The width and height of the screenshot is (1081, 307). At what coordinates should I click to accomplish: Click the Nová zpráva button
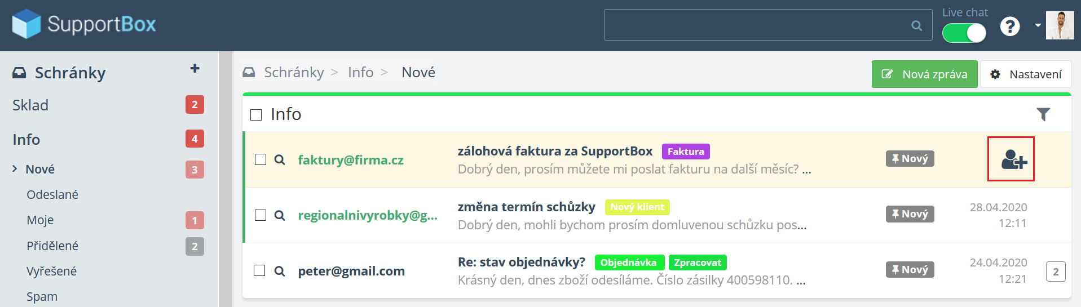click(x=924, y=74)
